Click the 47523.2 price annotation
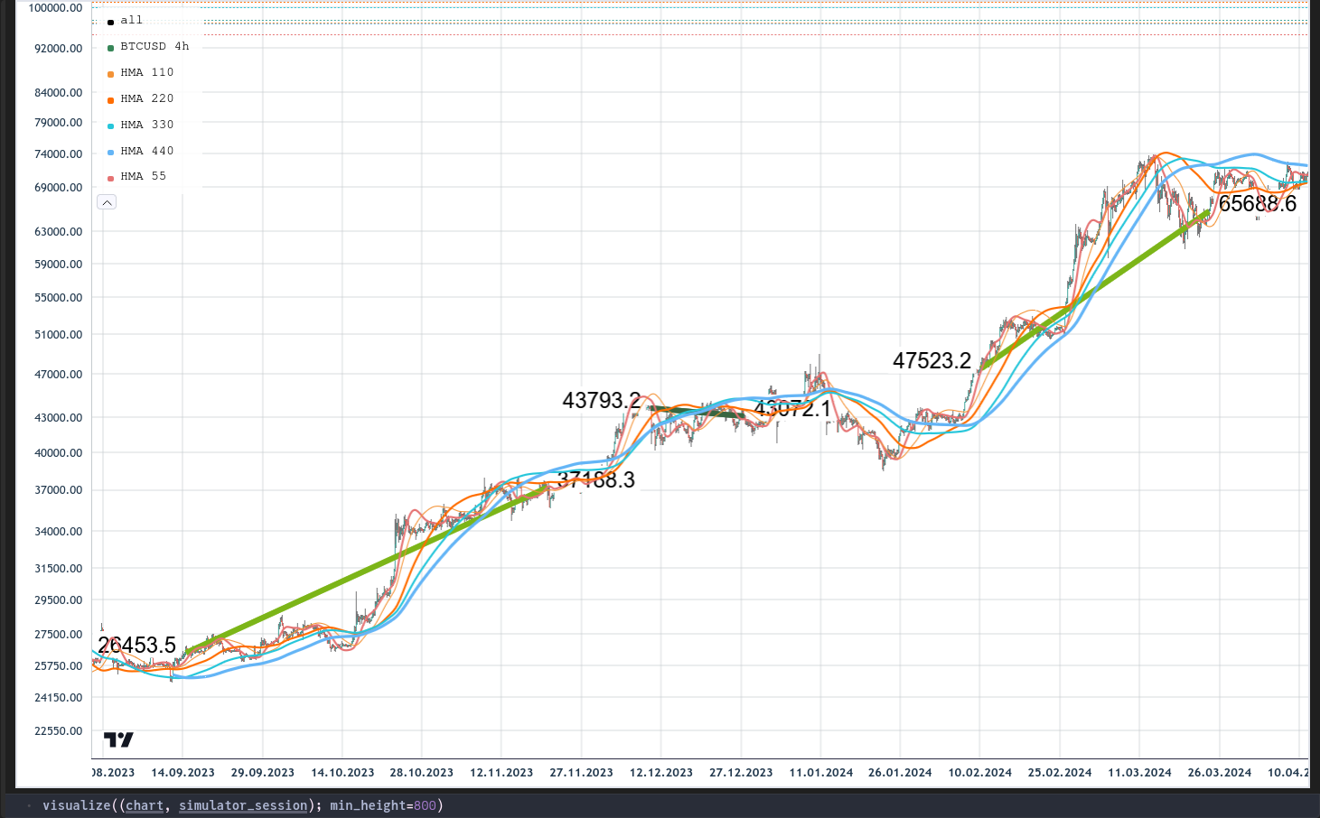The height and width of the screenshot is (818, 1320). tap(931, 361)
